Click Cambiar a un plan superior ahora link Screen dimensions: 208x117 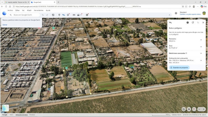(190, 14)
